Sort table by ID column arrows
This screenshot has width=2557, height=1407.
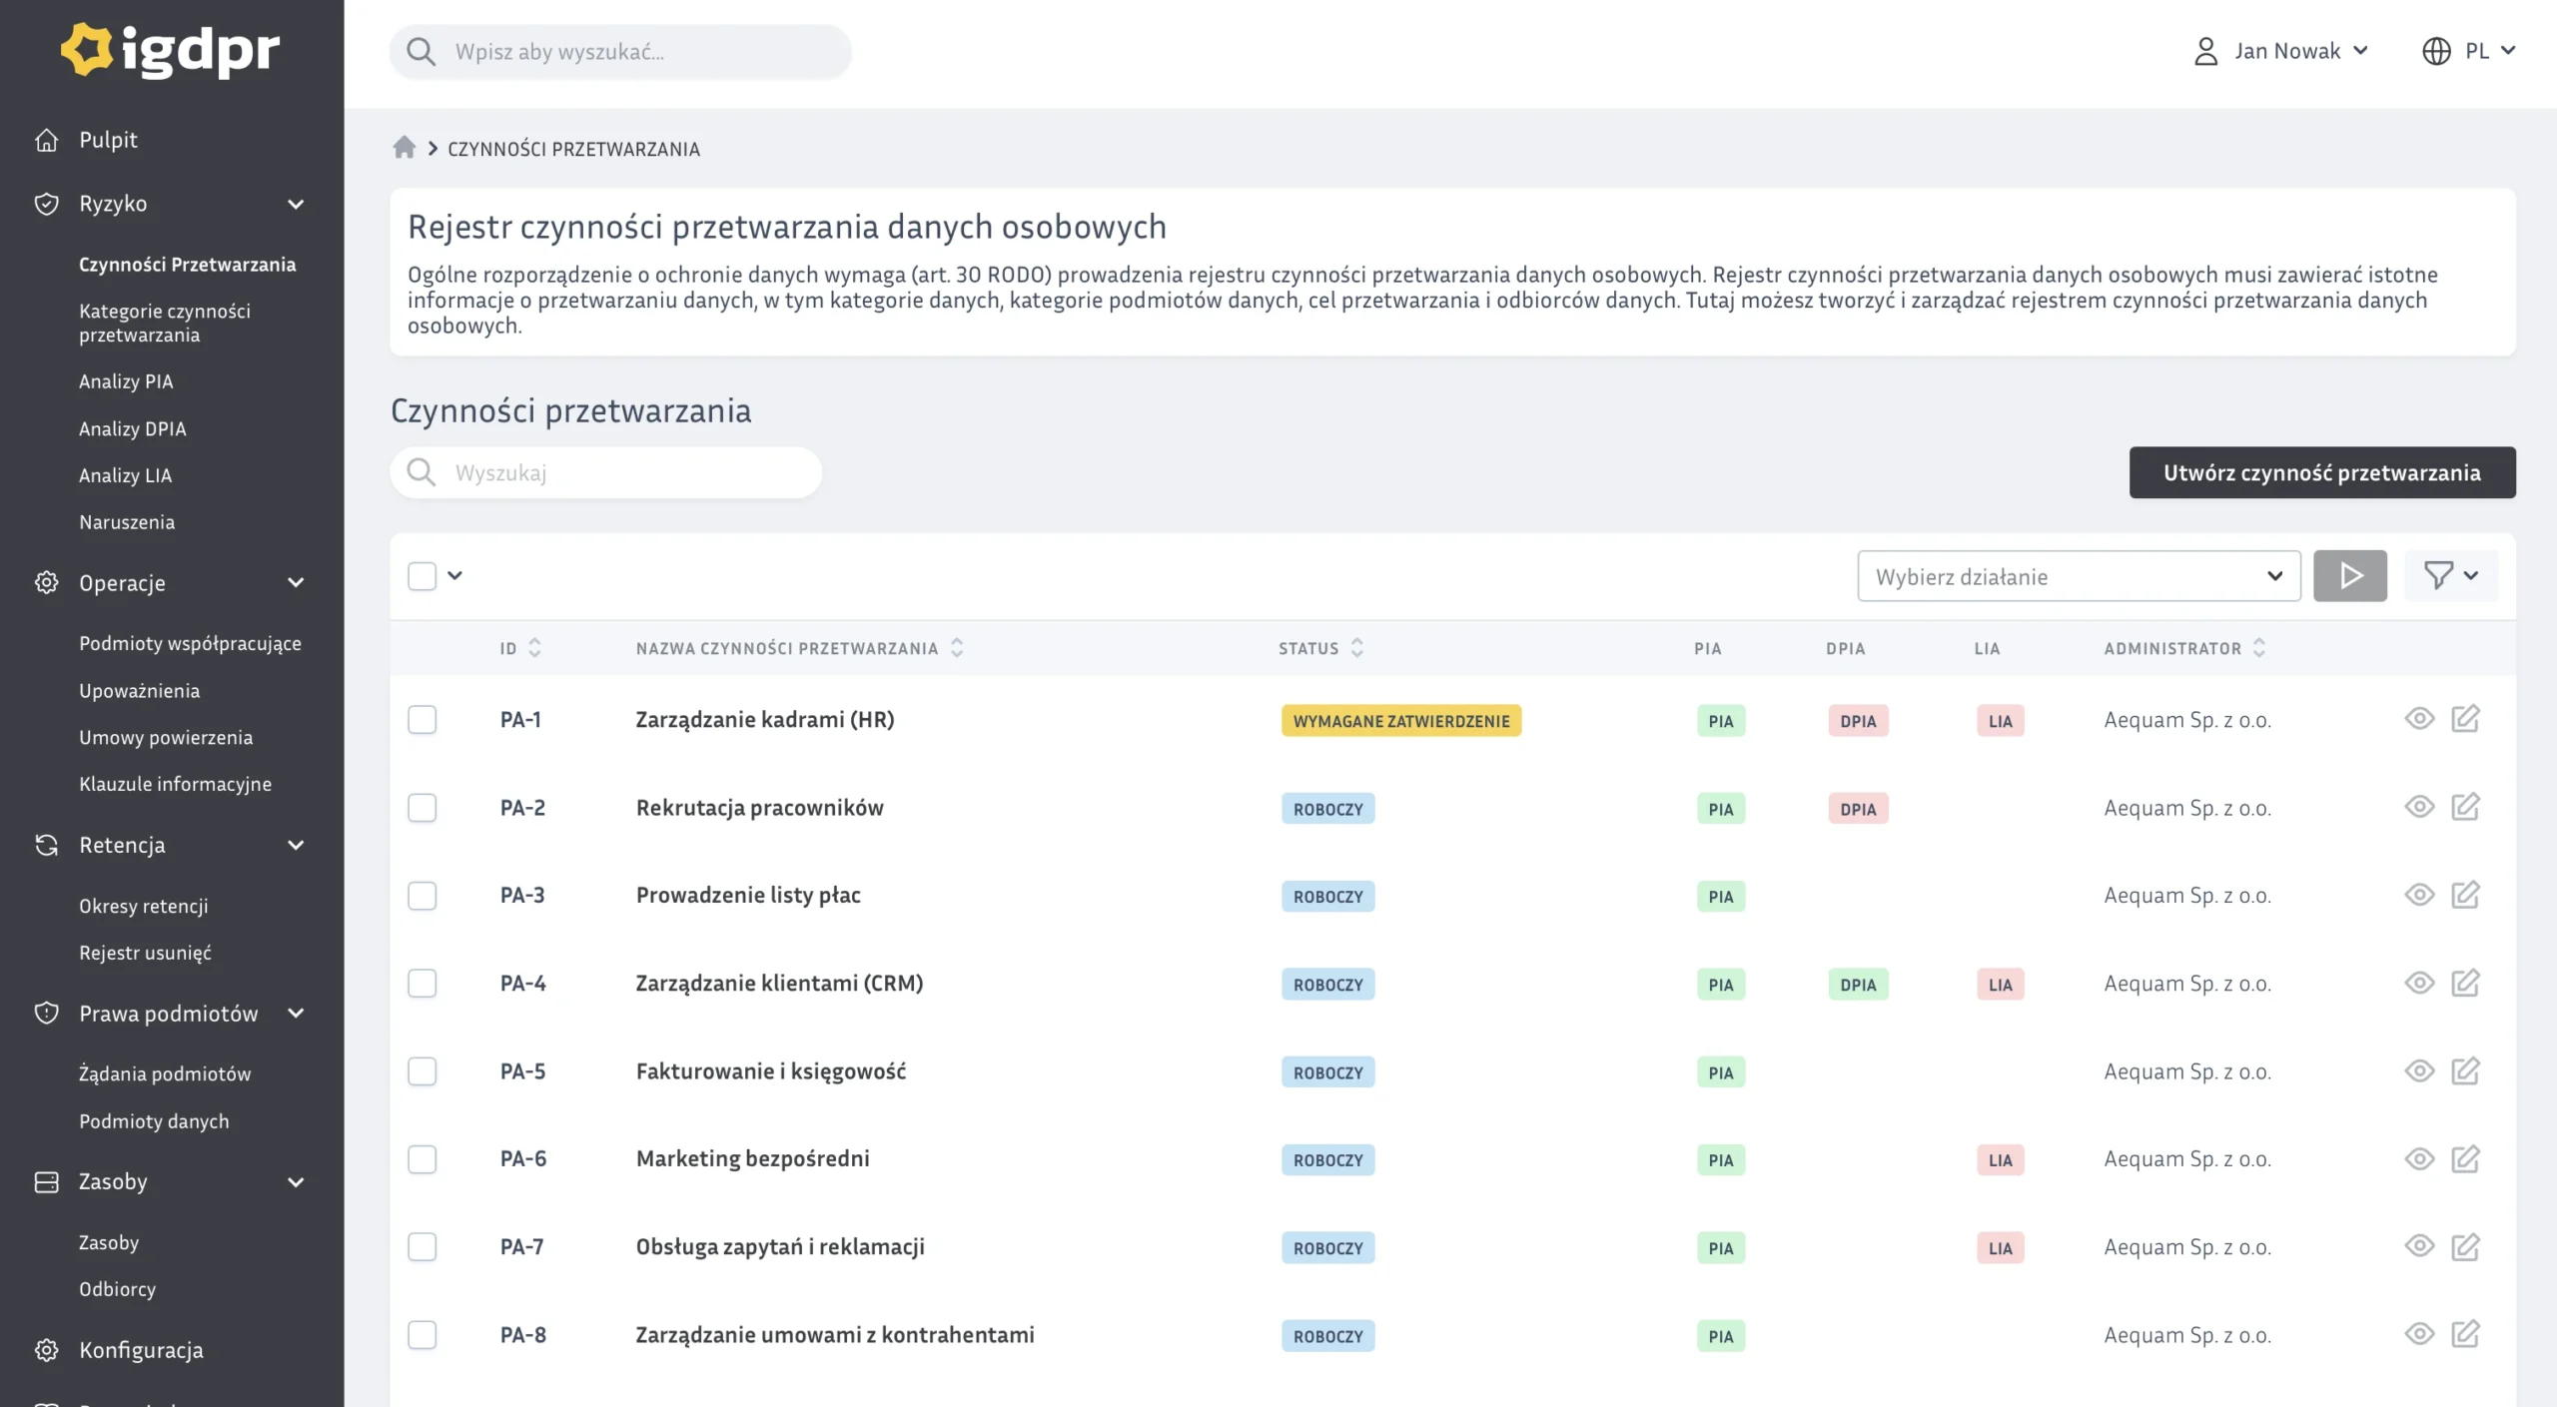(x=535, y=648)
